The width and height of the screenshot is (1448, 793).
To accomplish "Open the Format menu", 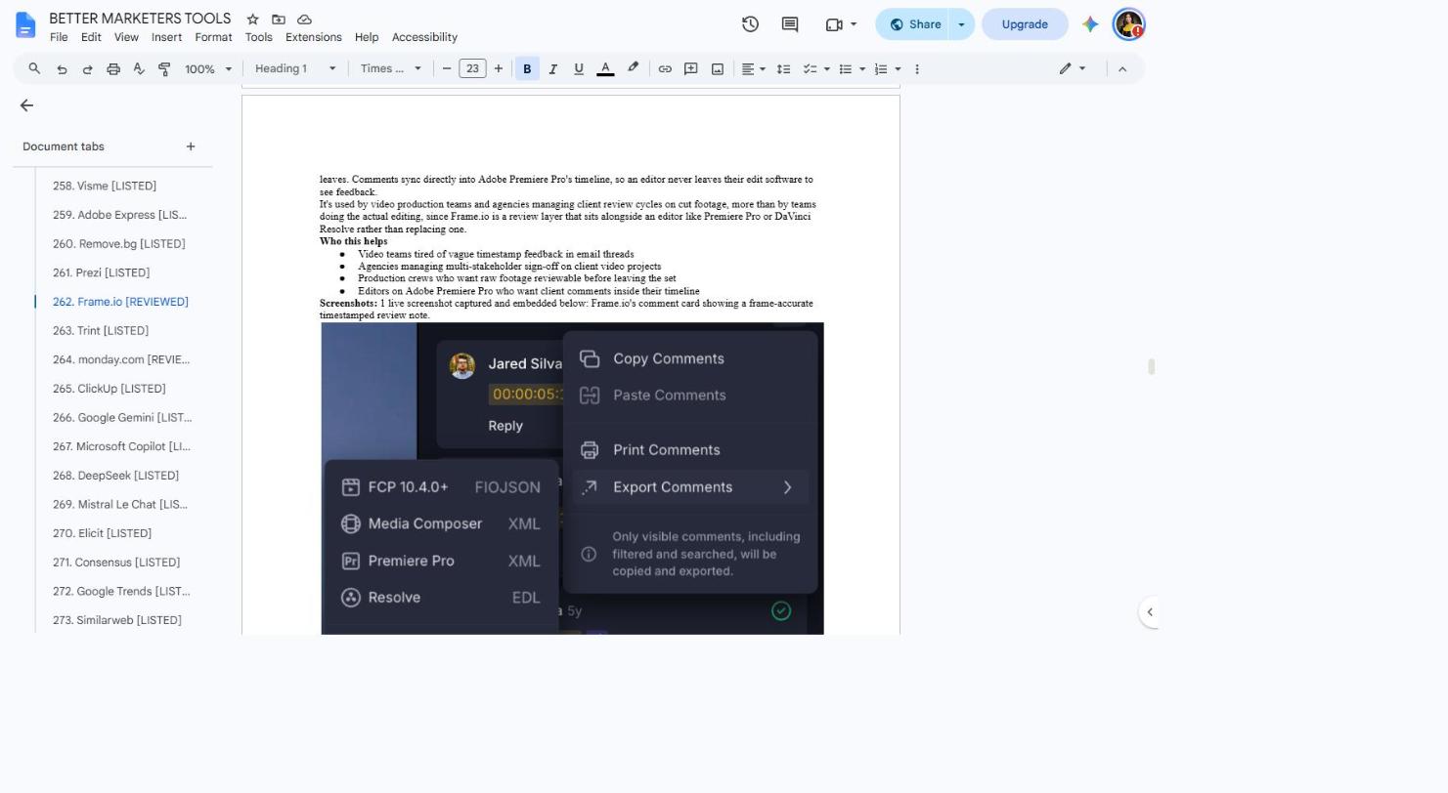I will [213, 37].
